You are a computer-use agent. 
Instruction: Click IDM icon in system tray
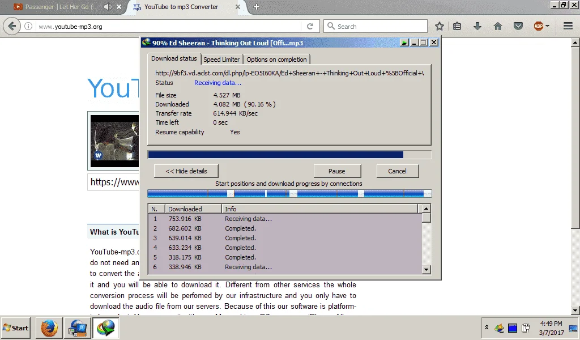[x=499, y=328]
